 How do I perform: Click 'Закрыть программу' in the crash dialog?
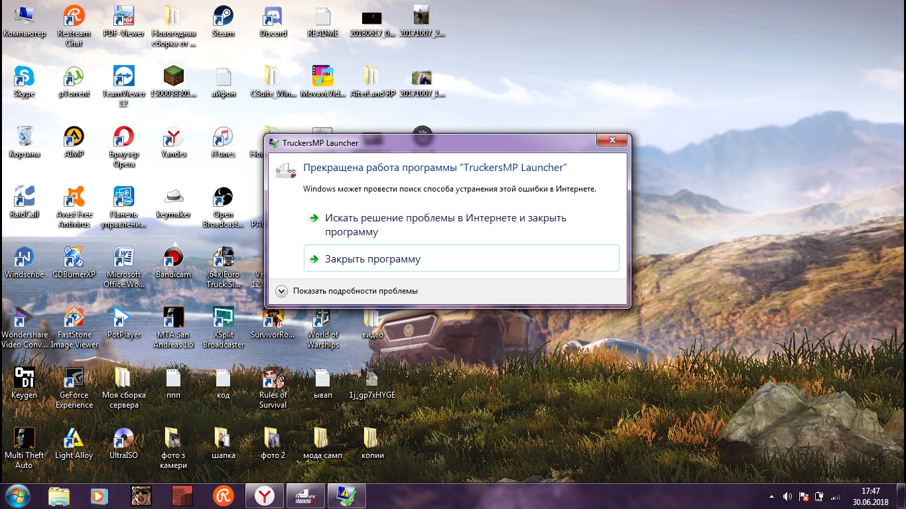pyautogui.click(x=461, y=259)
